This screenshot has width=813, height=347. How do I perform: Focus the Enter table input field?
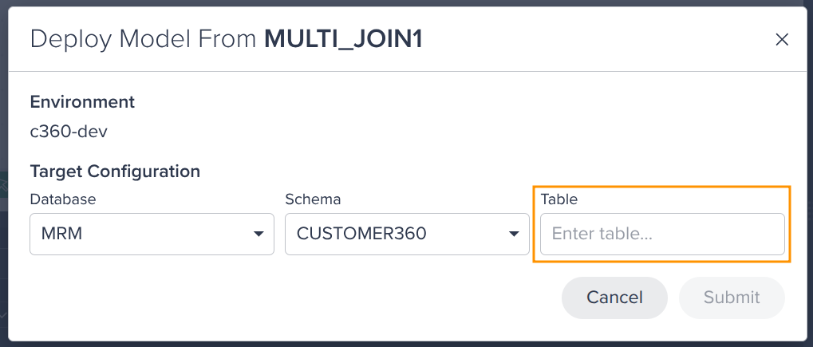pyautogui.click(x=662, y=234)
